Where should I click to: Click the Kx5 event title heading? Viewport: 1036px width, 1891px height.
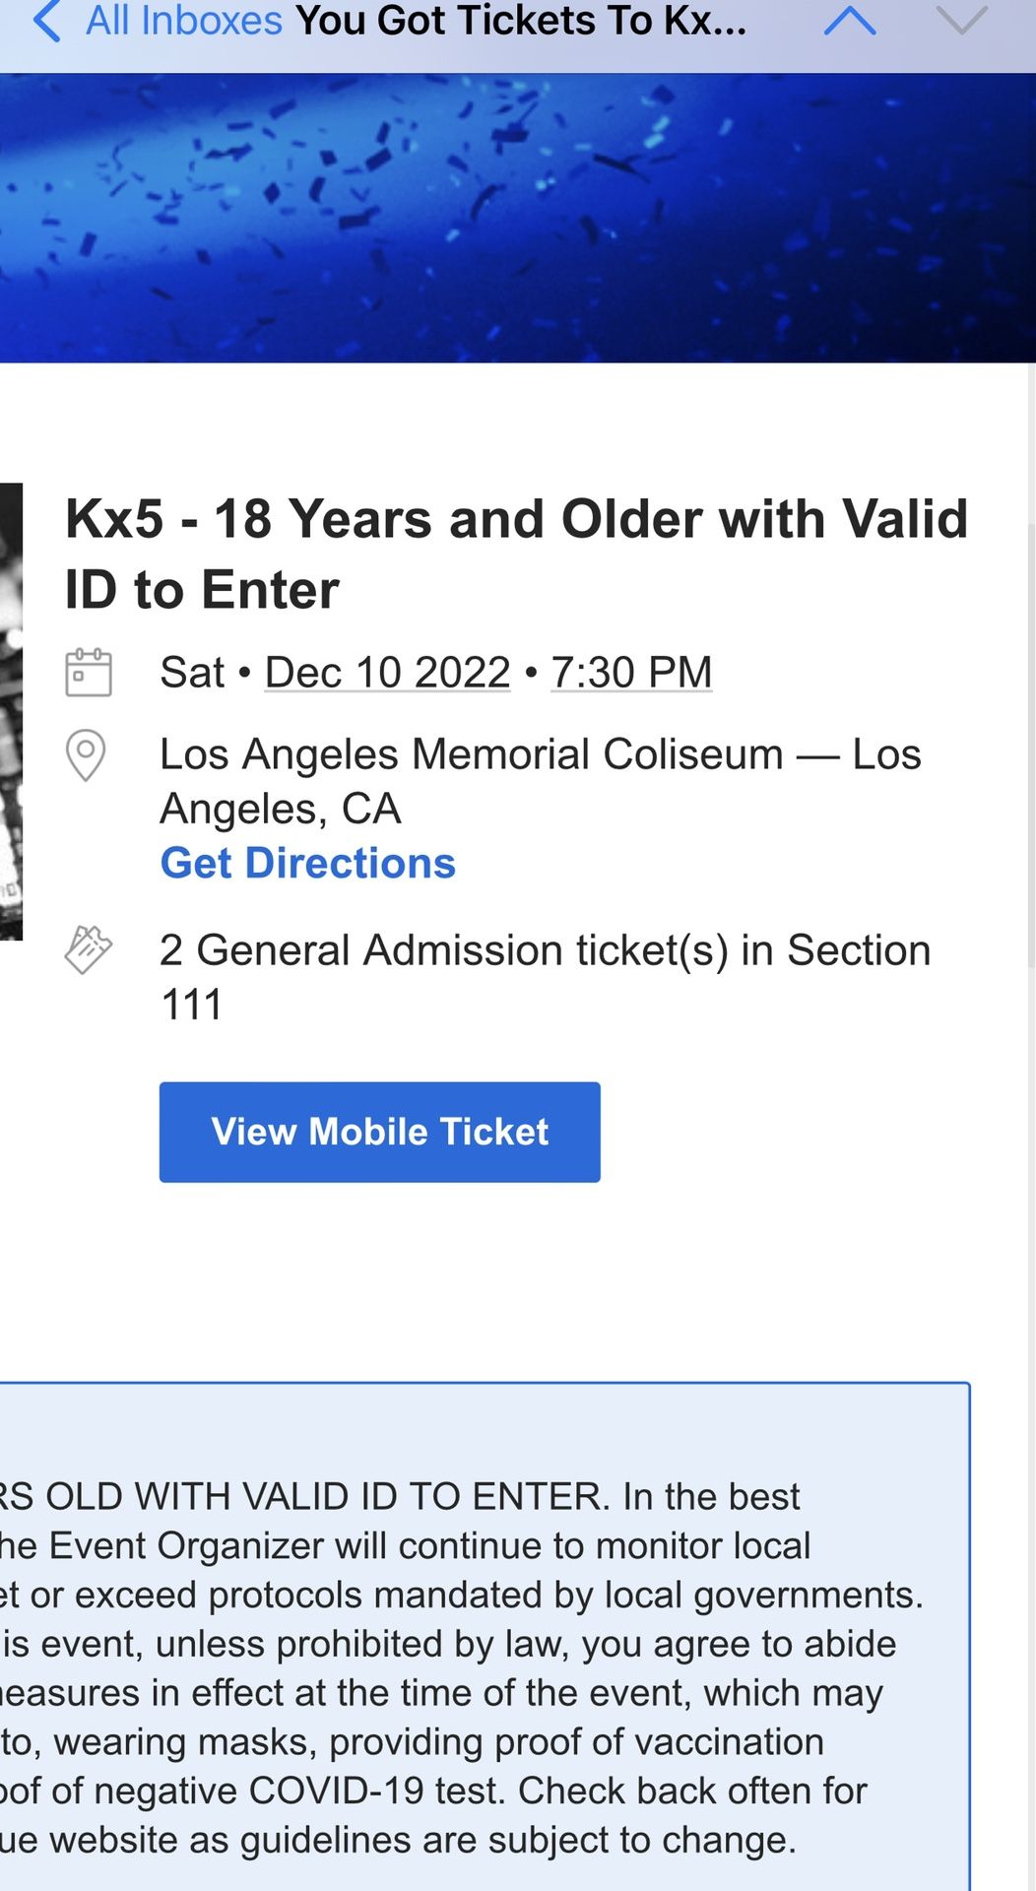tap(517, 554)
